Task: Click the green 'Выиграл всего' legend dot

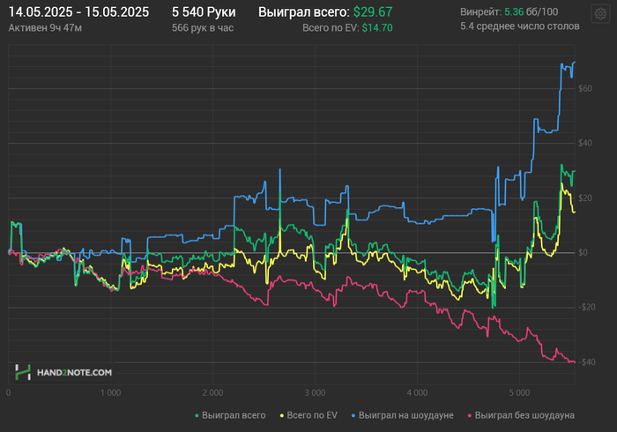Action: point(197,415)
